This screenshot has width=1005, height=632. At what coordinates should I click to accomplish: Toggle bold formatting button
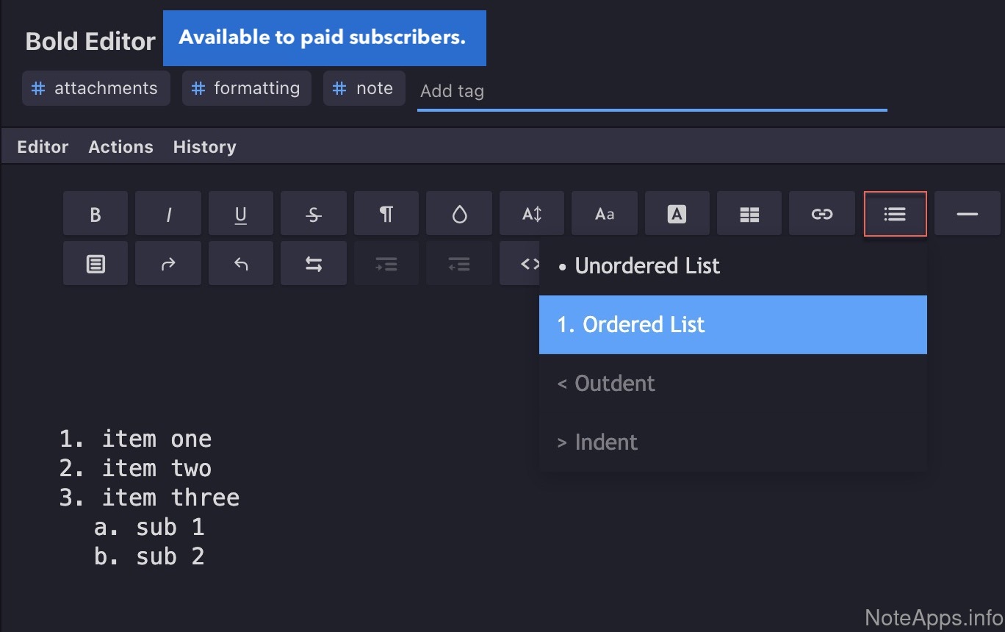[96, 214]
